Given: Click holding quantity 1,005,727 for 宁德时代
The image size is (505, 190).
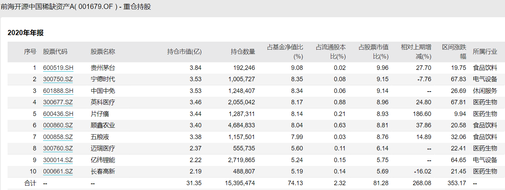Looking at the screenshot, I should (x=241, y=79).
